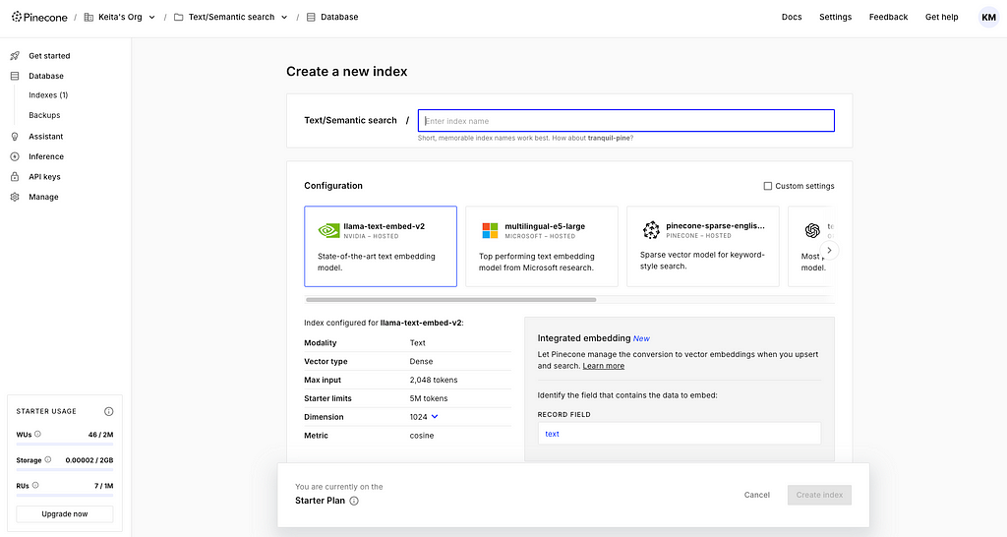1007x537 pixels.
Task: Click the Get started rocket icon
Action: (15, 56)
